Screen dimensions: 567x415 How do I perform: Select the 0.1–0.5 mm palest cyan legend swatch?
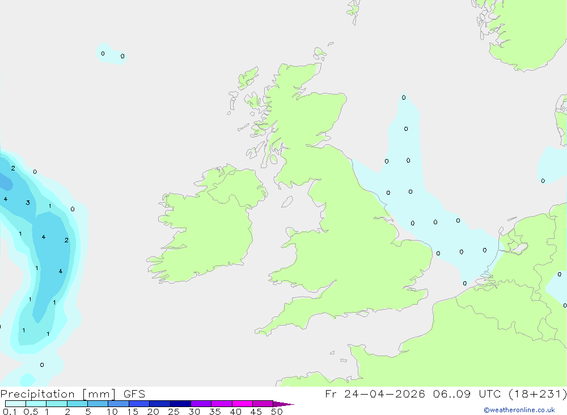click(x=15, y=404)
